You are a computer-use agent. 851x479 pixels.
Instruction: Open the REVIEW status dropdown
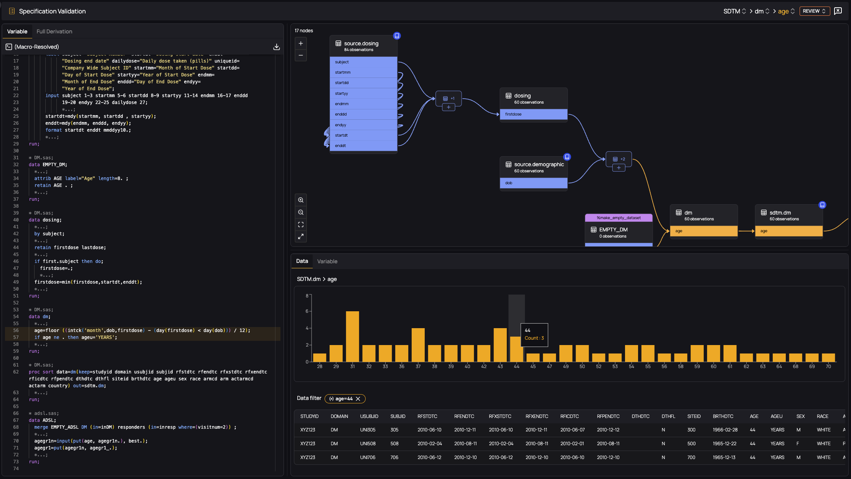(814, 11)
